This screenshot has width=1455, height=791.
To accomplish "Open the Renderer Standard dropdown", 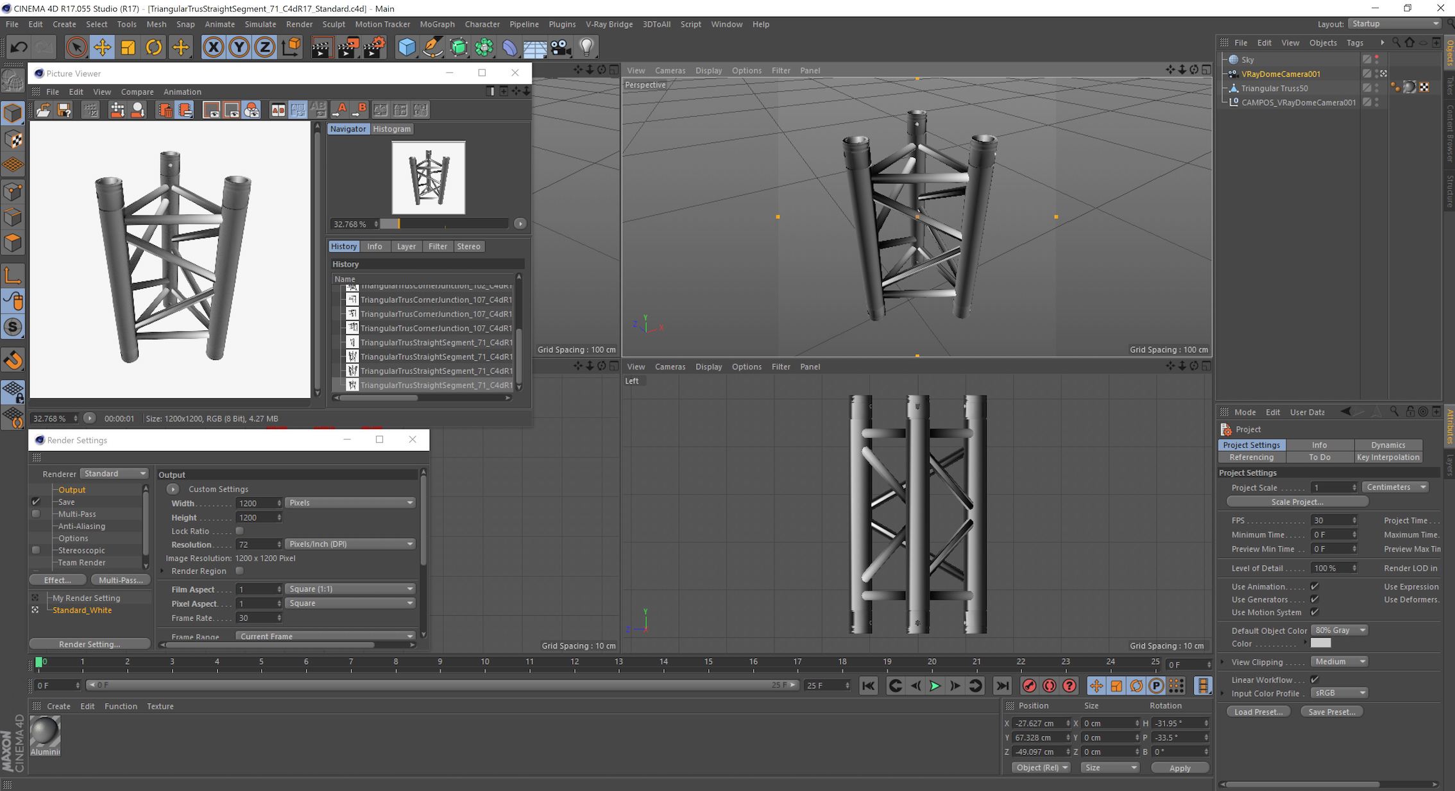I will 115,473.
